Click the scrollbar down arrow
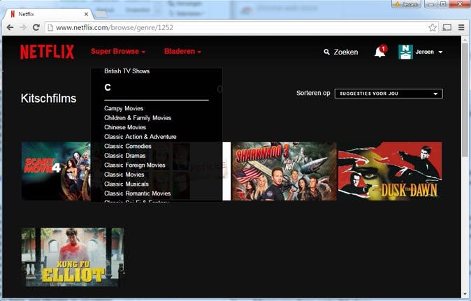This screenshot has width=471, height=301. click(465, 294)
